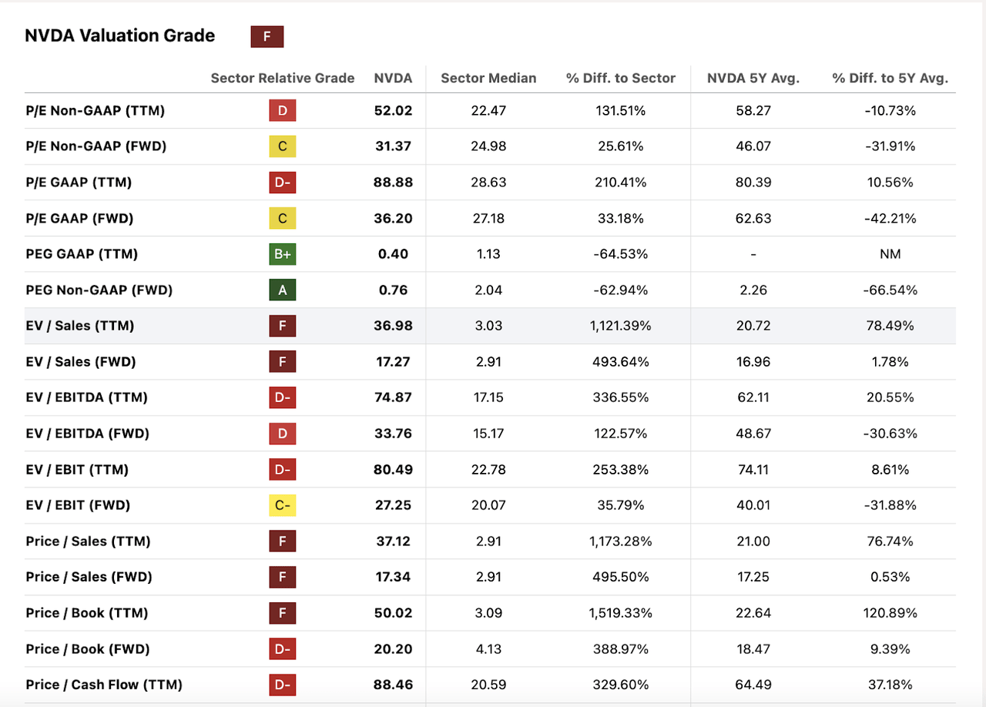Click the 329.60% sector difference value
This screenshot has width=986, height=707.
pyautogui.click(x=621, y=685)
